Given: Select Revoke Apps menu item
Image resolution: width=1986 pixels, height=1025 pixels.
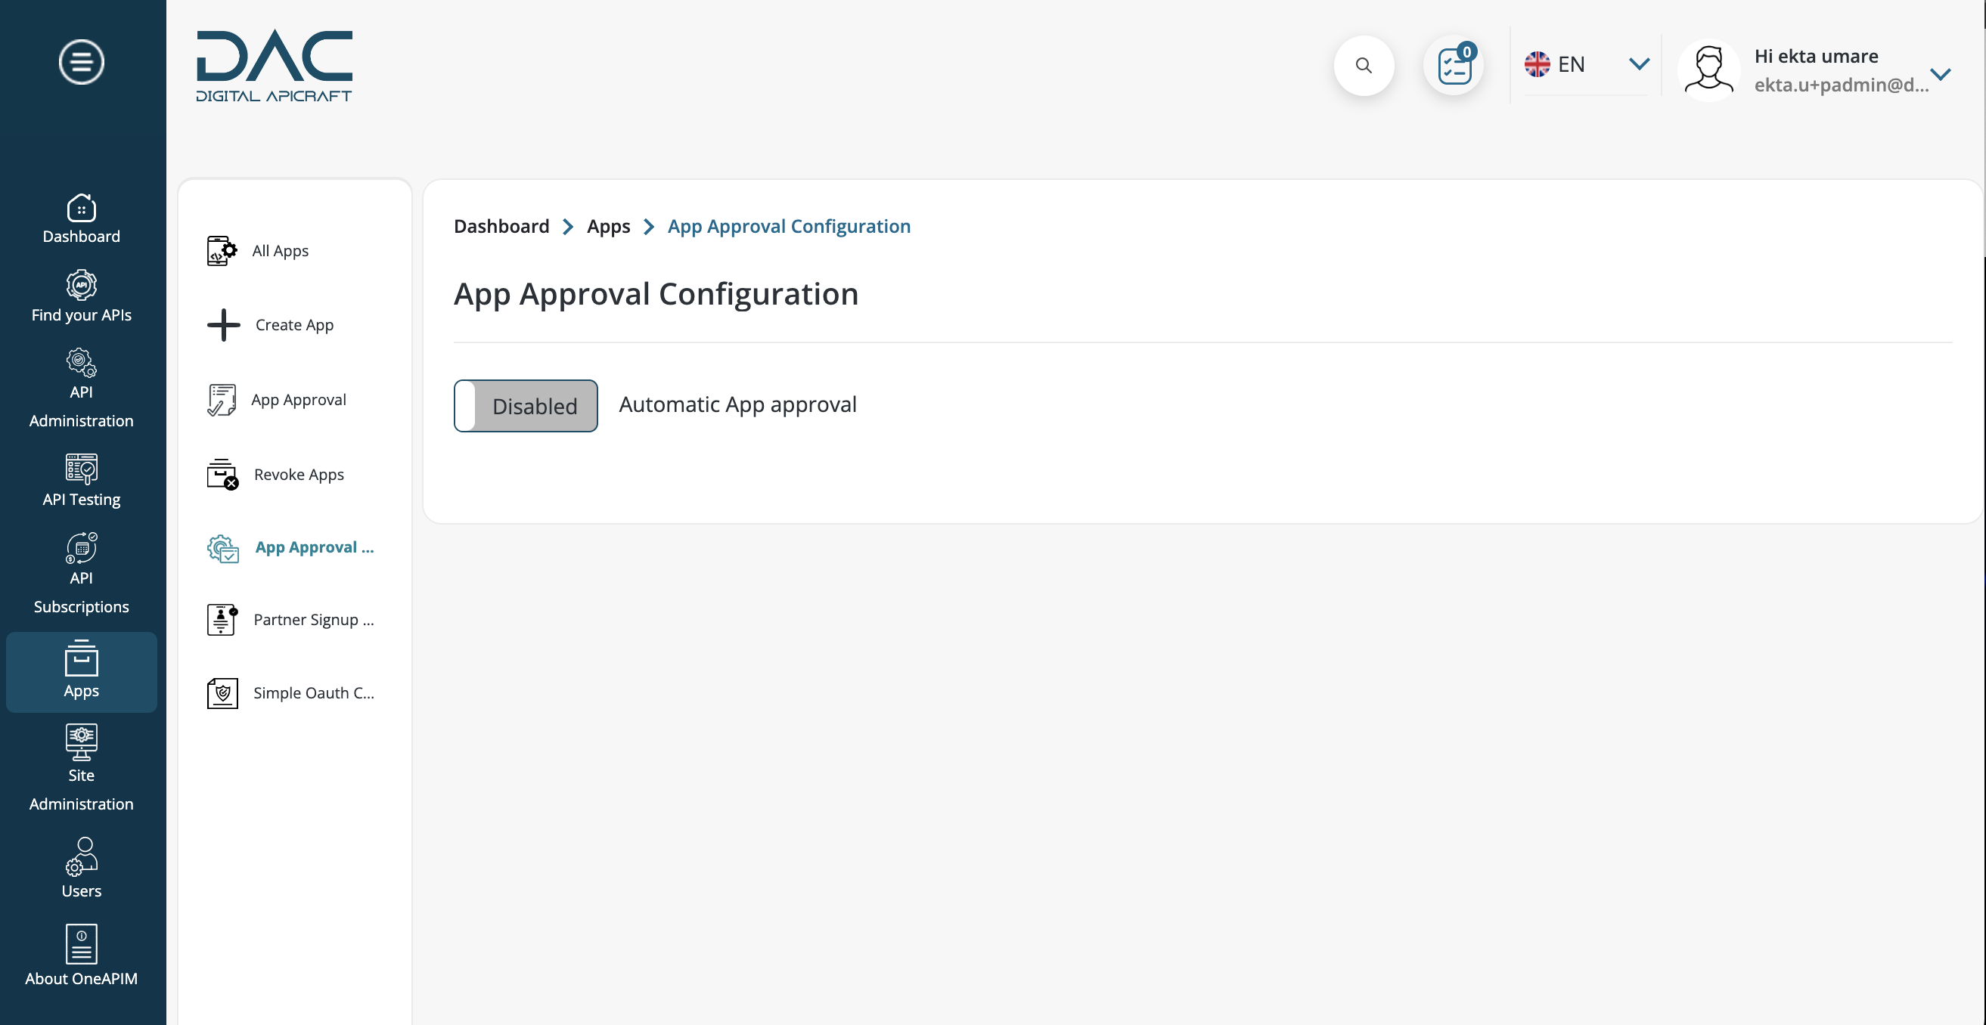Looking at the screenshot, I should (x=298, y=473).
